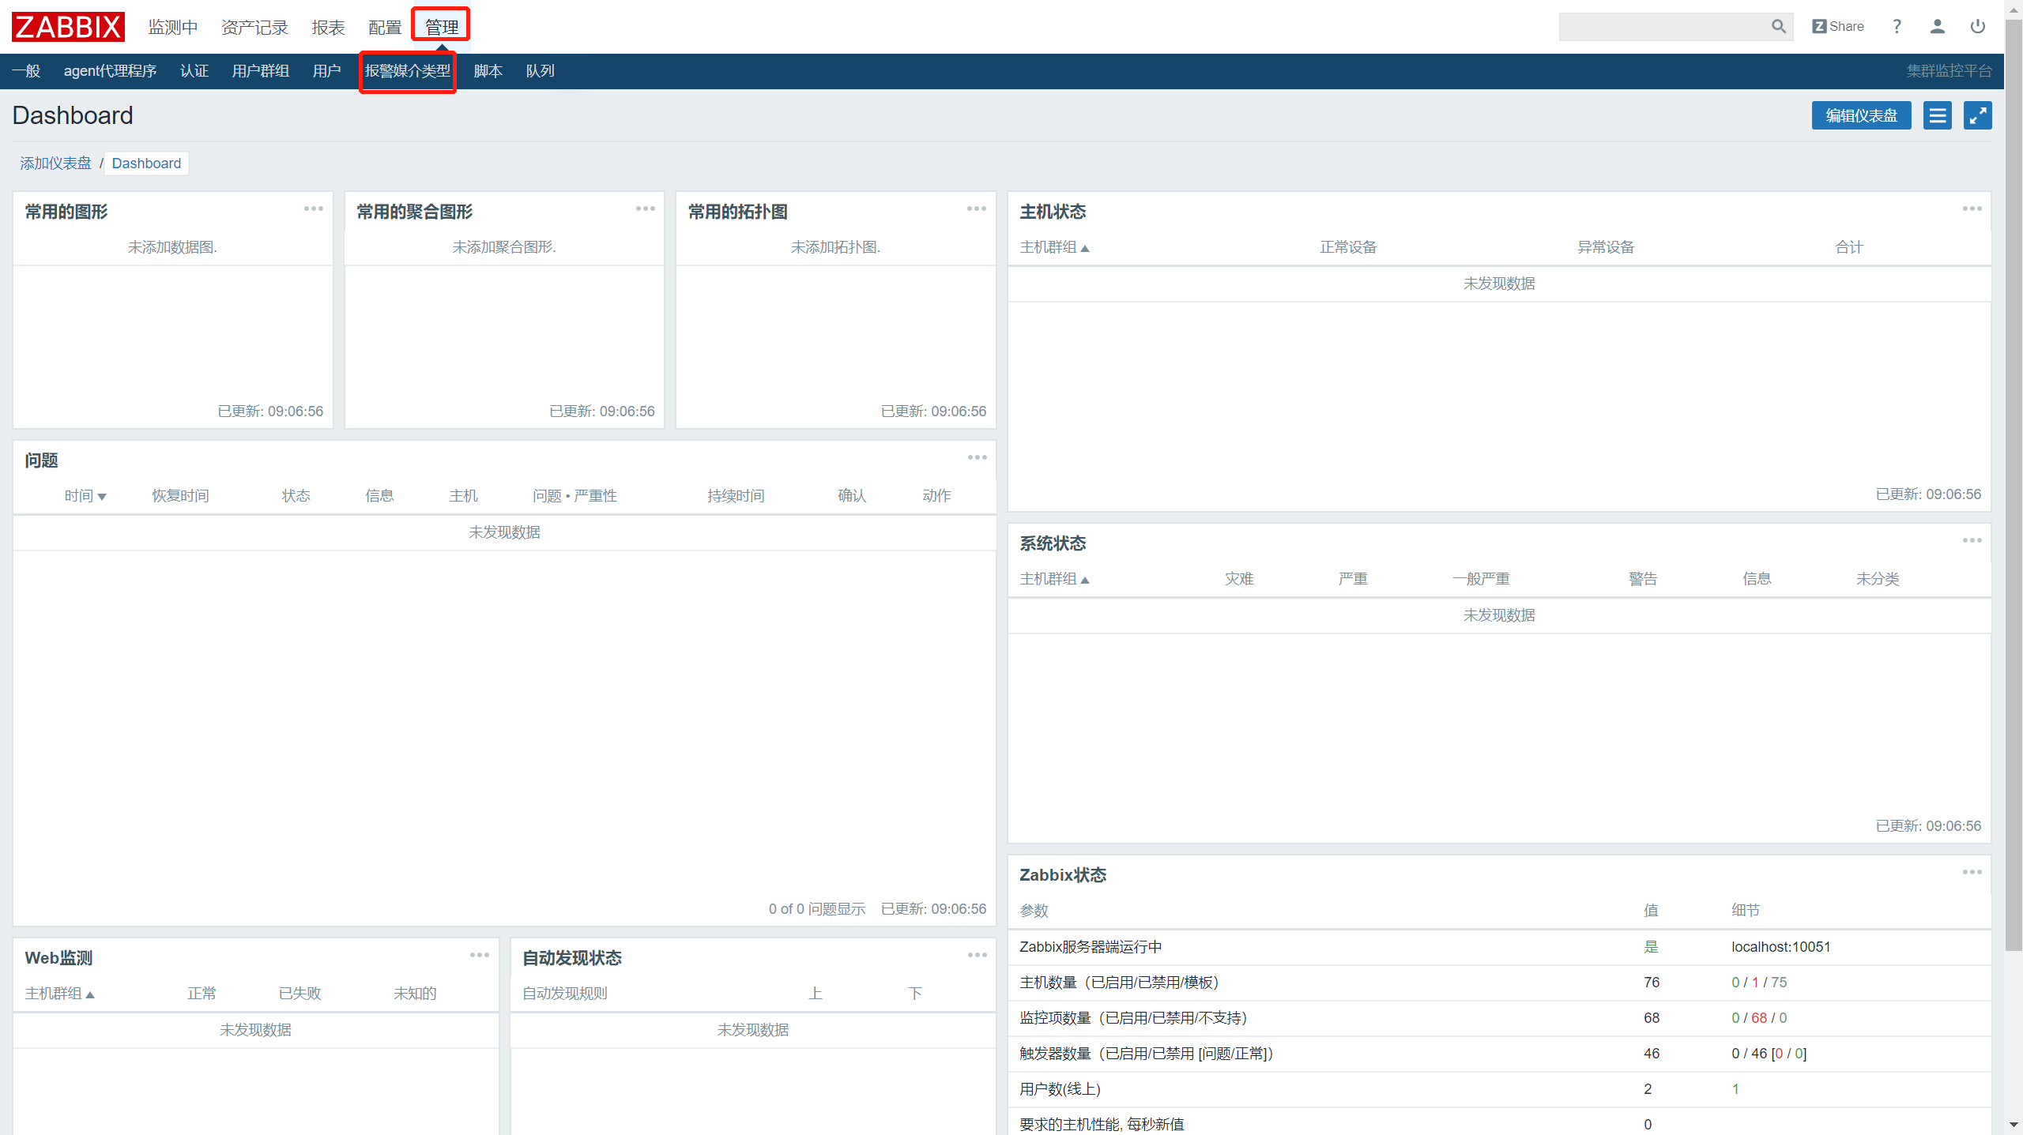The image size is (2023, 1135).
Task: Select the 报警媒介类型 submenu item
Action: (408, 71)
